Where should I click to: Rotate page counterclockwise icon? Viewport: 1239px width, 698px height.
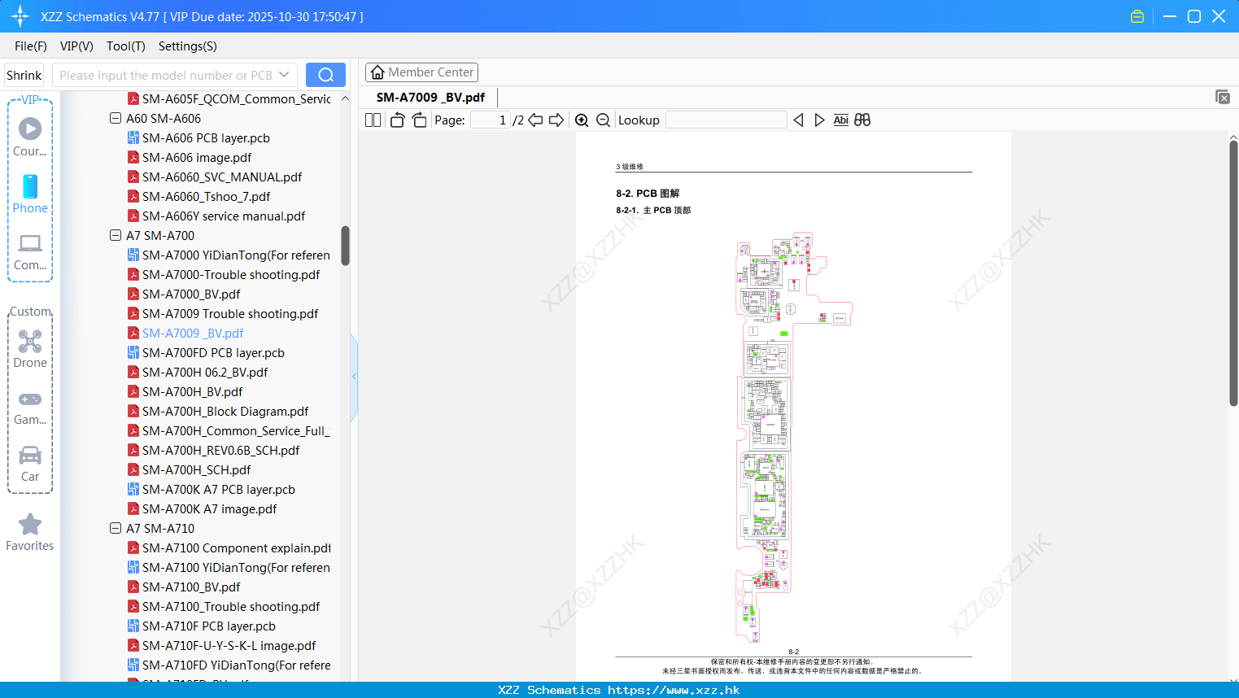(x=397, y=120)
